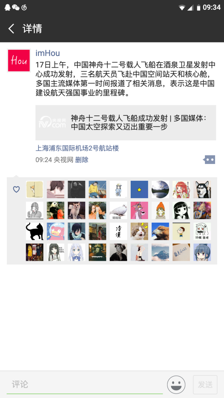
Task: Tap the husky dog avatar
Action: point(202,189)
